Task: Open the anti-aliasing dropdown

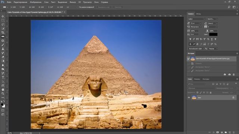Action: [213, 49]
